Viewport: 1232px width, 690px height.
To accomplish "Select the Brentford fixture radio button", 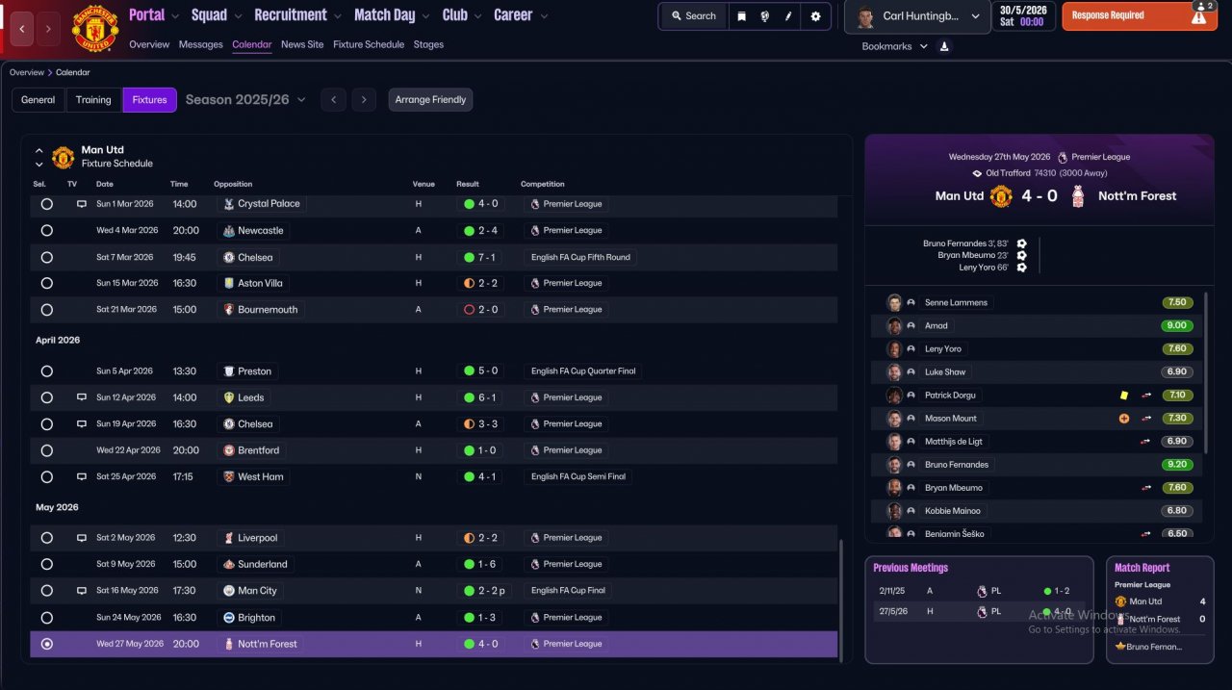I will click(46, 450).
